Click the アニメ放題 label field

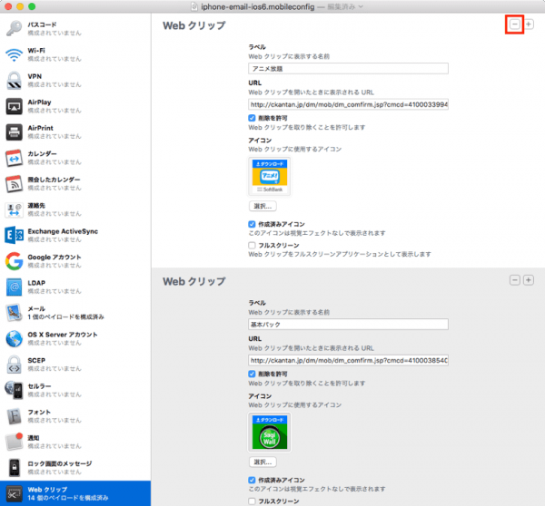[x=348, y=69]
